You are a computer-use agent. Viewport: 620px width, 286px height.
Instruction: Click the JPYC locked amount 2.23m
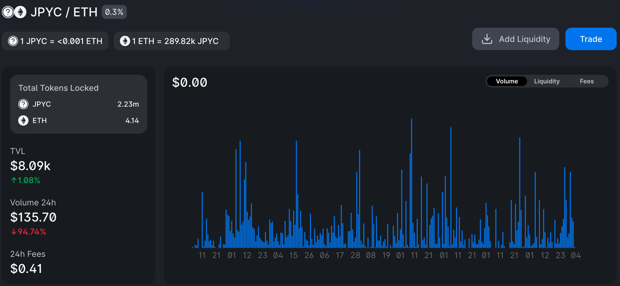pyautogui.click(x=128, y=104)
